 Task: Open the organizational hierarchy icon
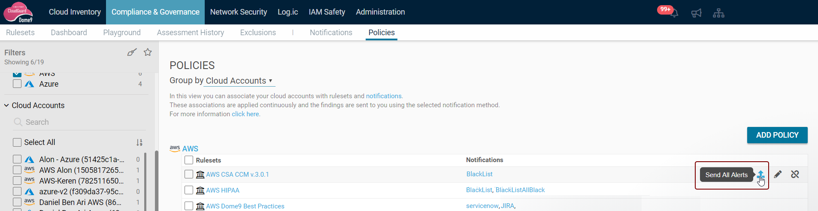coord(718,13)
